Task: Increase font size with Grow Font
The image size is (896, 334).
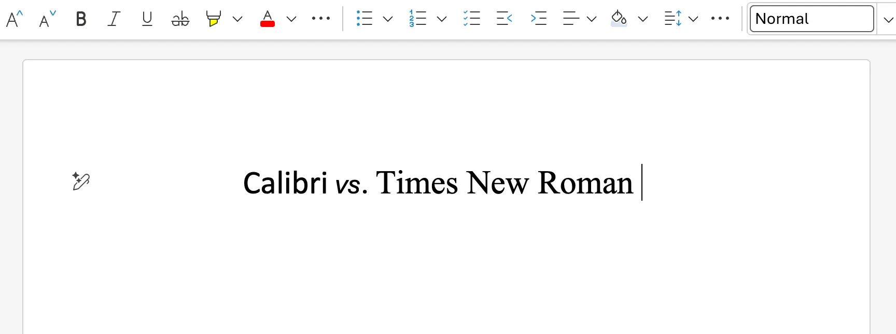Action: [x=15, y=19]
